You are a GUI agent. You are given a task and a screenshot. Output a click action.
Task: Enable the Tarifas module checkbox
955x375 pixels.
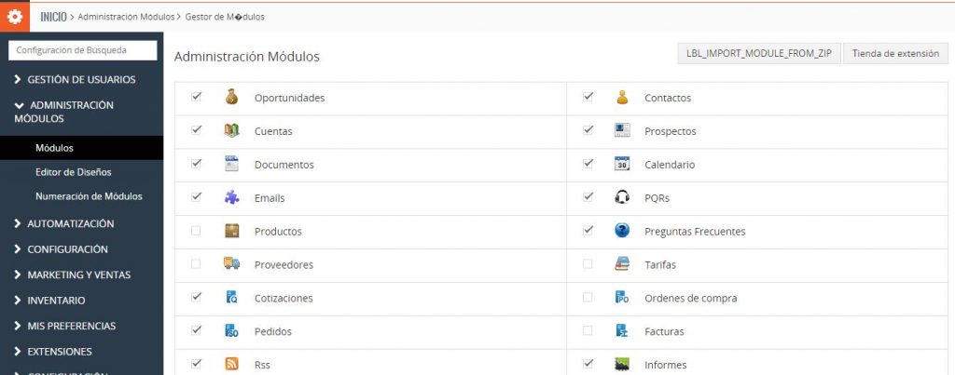click(x=588, y=264)
